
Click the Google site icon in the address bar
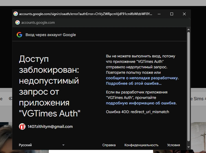[x=18, y=22]
